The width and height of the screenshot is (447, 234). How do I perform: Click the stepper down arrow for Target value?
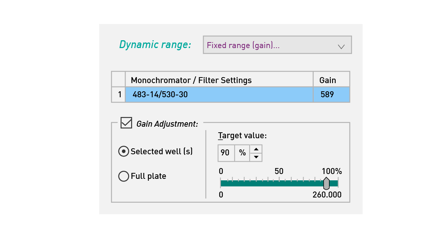[x=256, y=156]
